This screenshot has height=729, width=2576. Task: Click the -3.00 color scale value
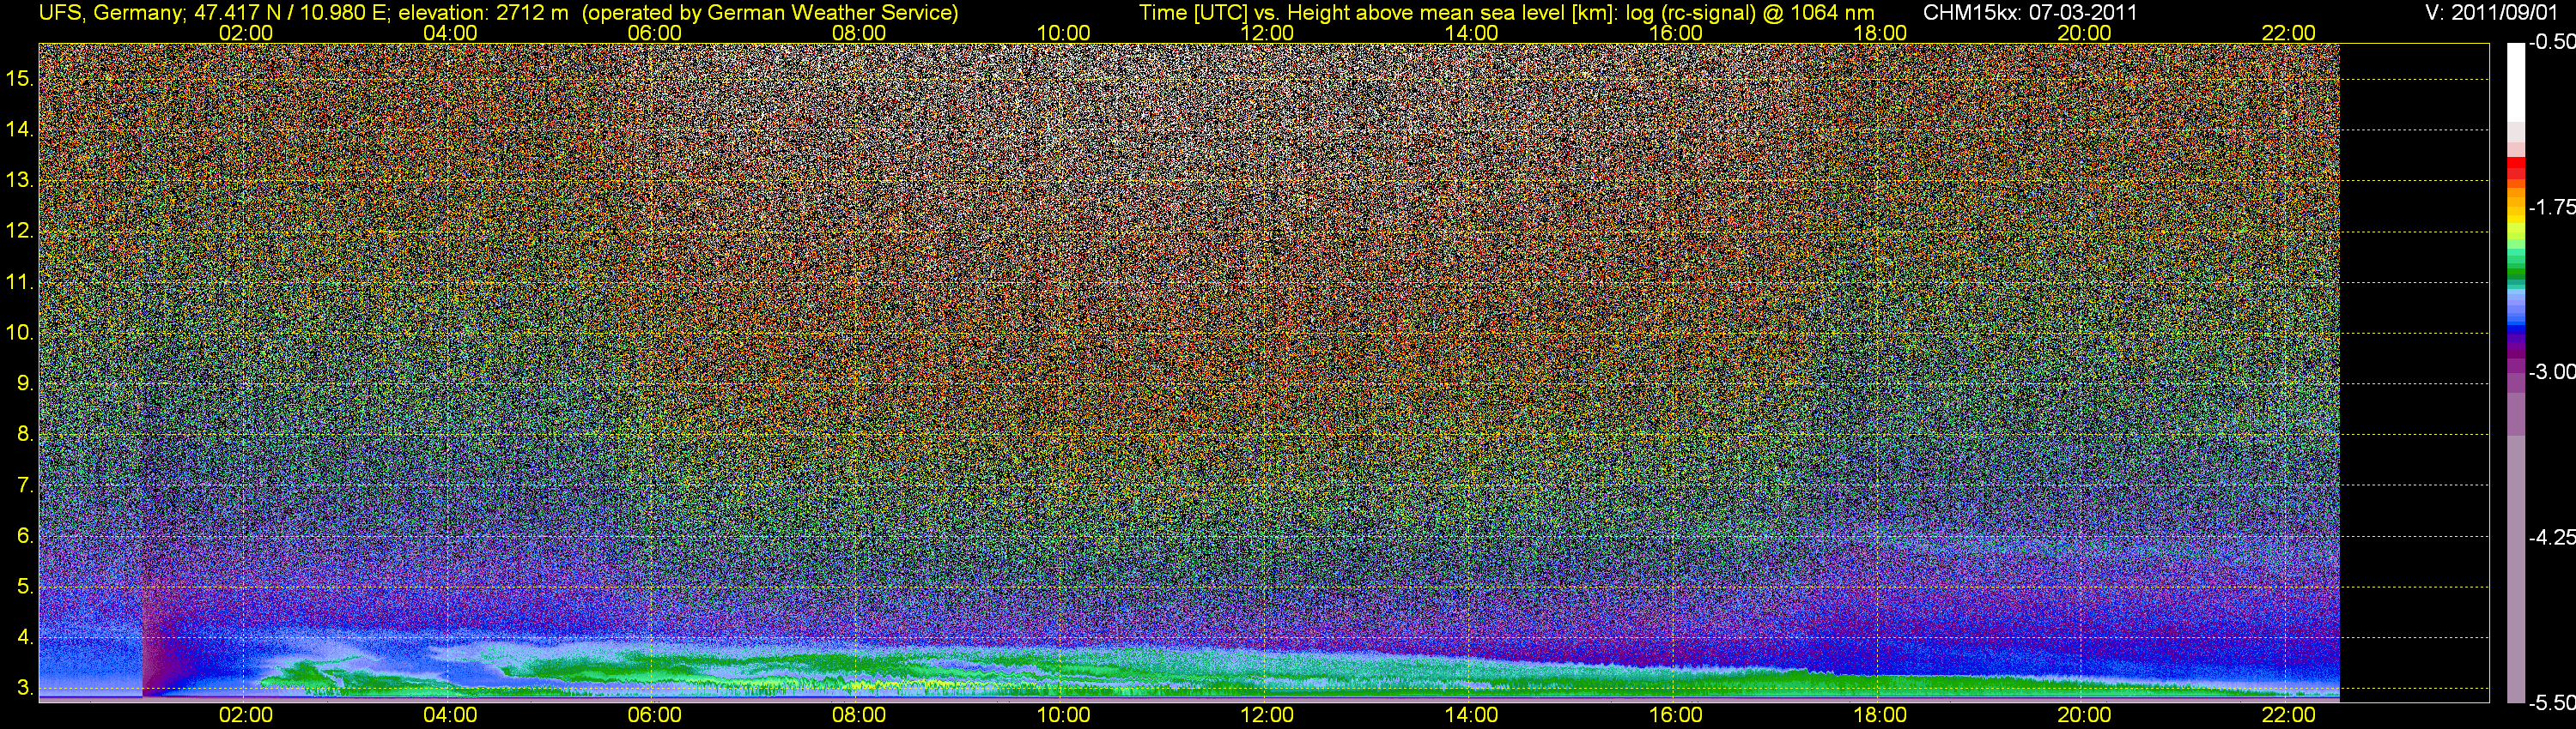2552,371
